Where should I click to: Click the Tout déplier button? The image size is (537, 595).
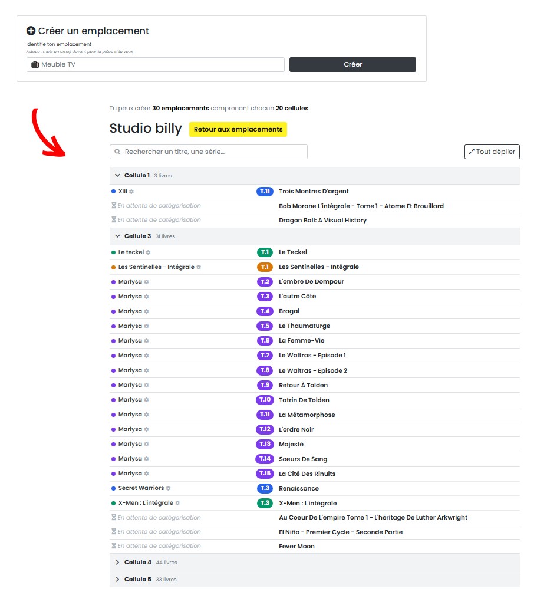click(x=492, y=152)
